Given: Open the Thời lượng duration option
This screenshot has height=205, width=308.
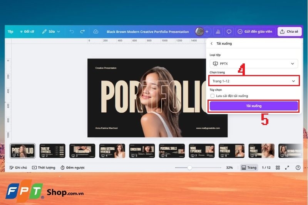Looking at the screenshot, I should click(x=44, y=168).
